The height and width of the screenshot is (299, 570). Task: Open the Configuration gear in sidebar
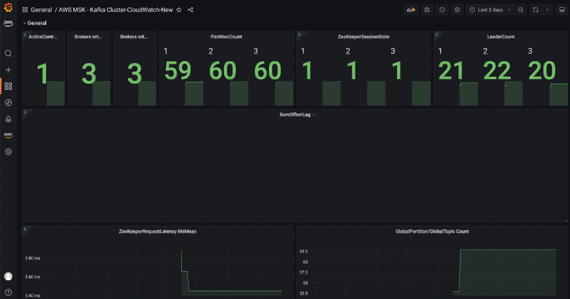click(8, 151)
